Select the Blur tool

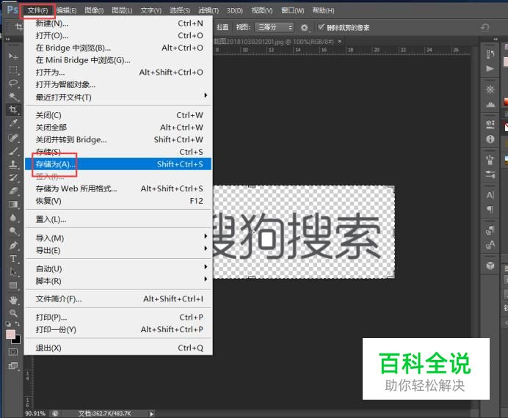click(x=13, y=217)
